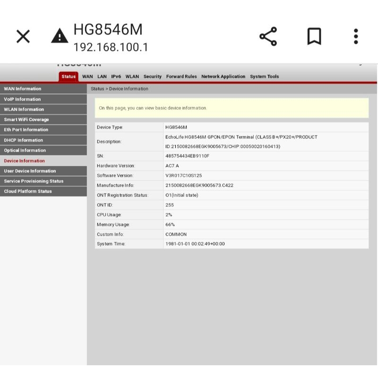The image size is (378, 378).
Task: Click the CPU Usage value 2%
Action: (x=169, y=215)
